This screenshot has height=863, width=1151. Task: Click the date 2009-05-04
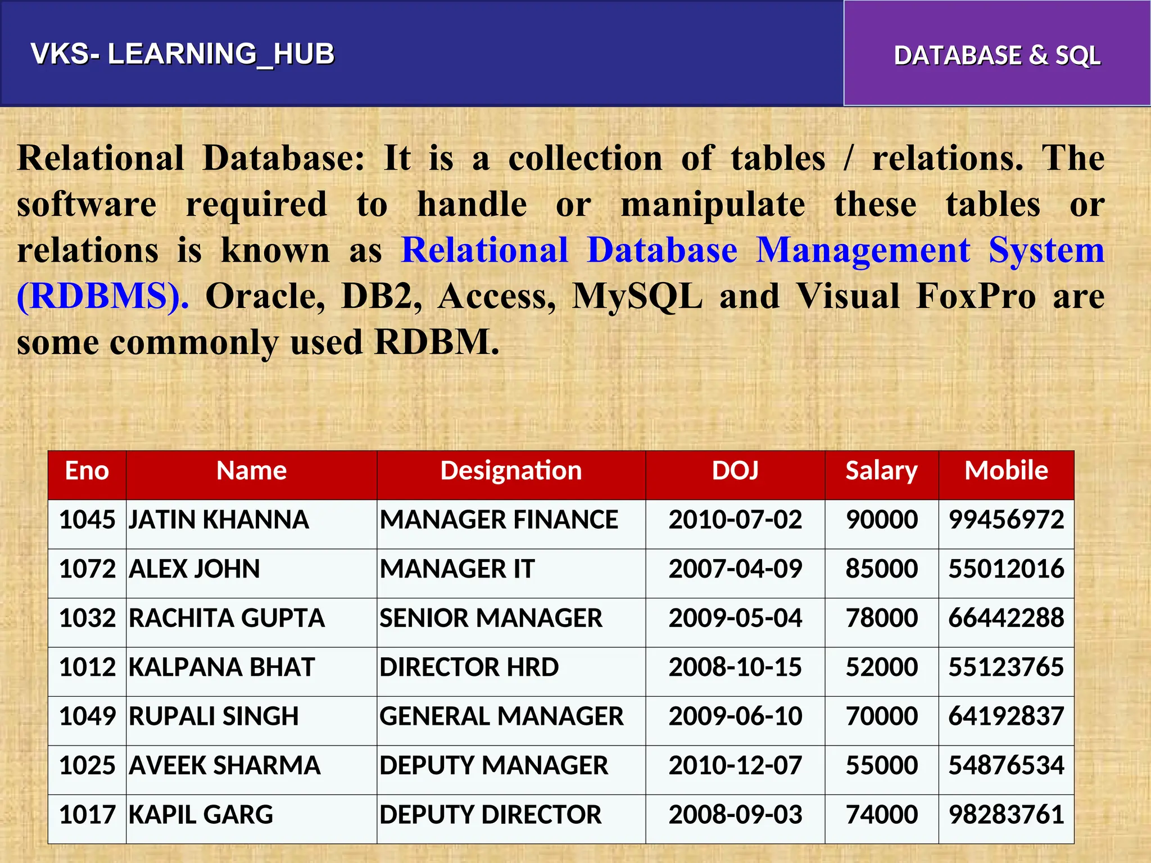point(735,618)
